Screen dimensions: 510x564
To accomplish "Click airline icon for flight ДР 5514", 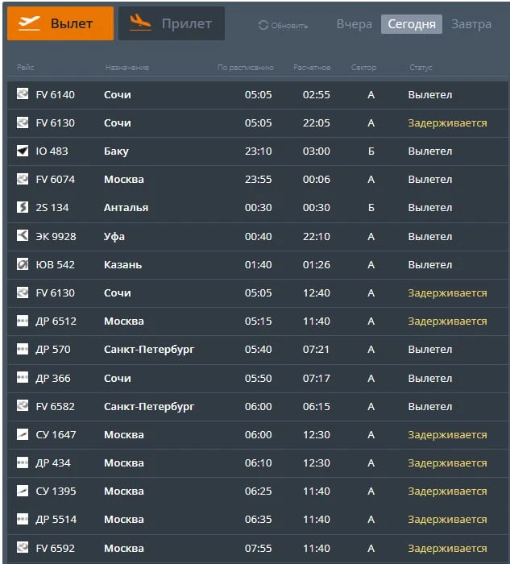I will 23,519.
